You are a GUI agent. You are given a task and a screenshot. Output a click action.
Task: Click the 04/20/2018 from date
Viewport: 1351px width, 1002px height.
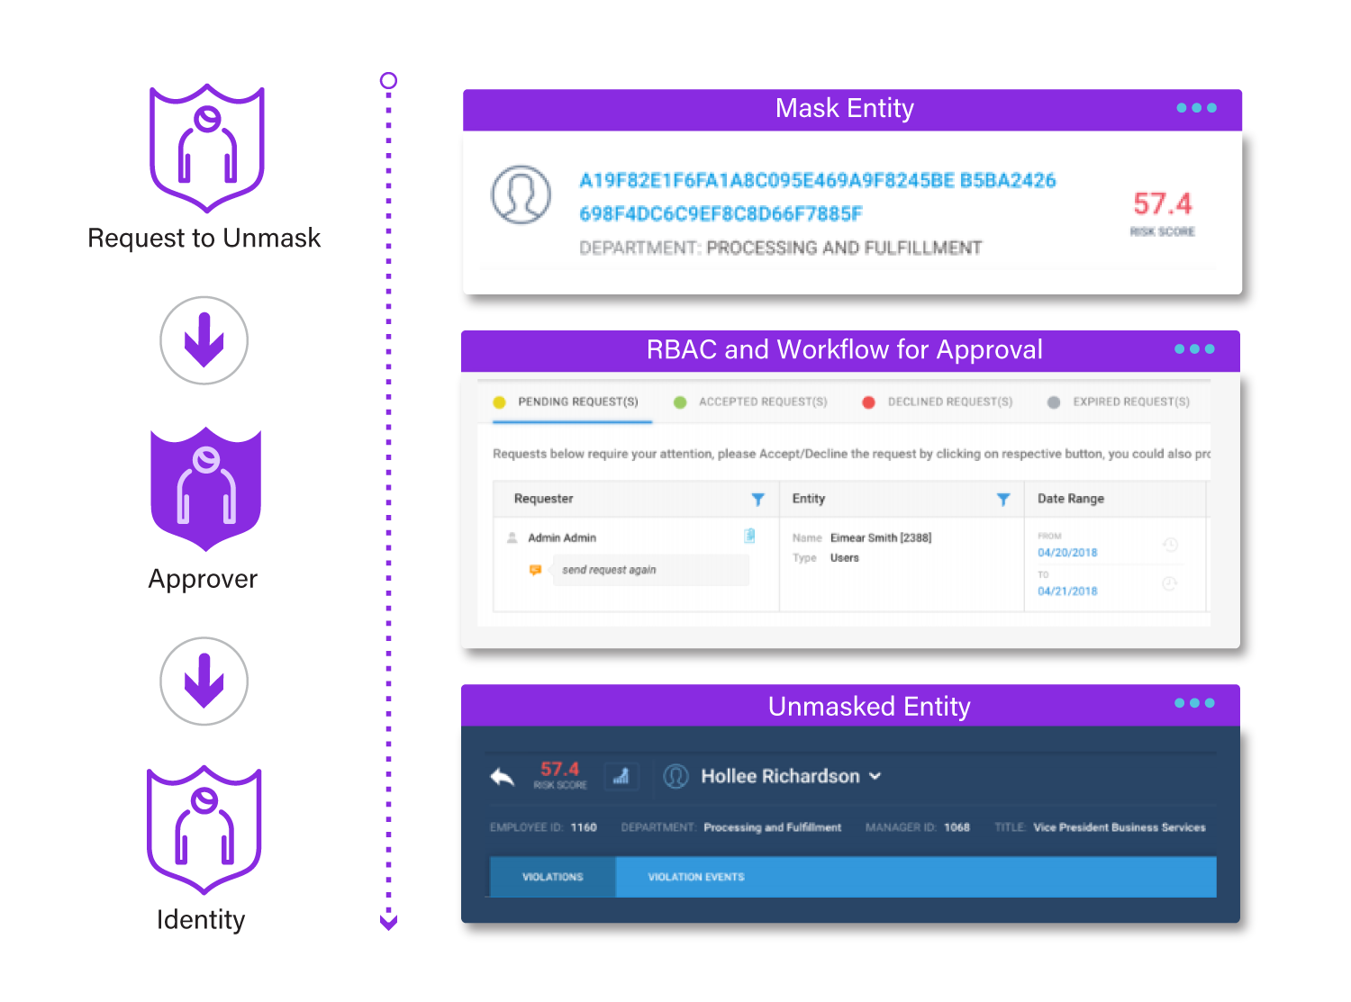(1067, 553)
